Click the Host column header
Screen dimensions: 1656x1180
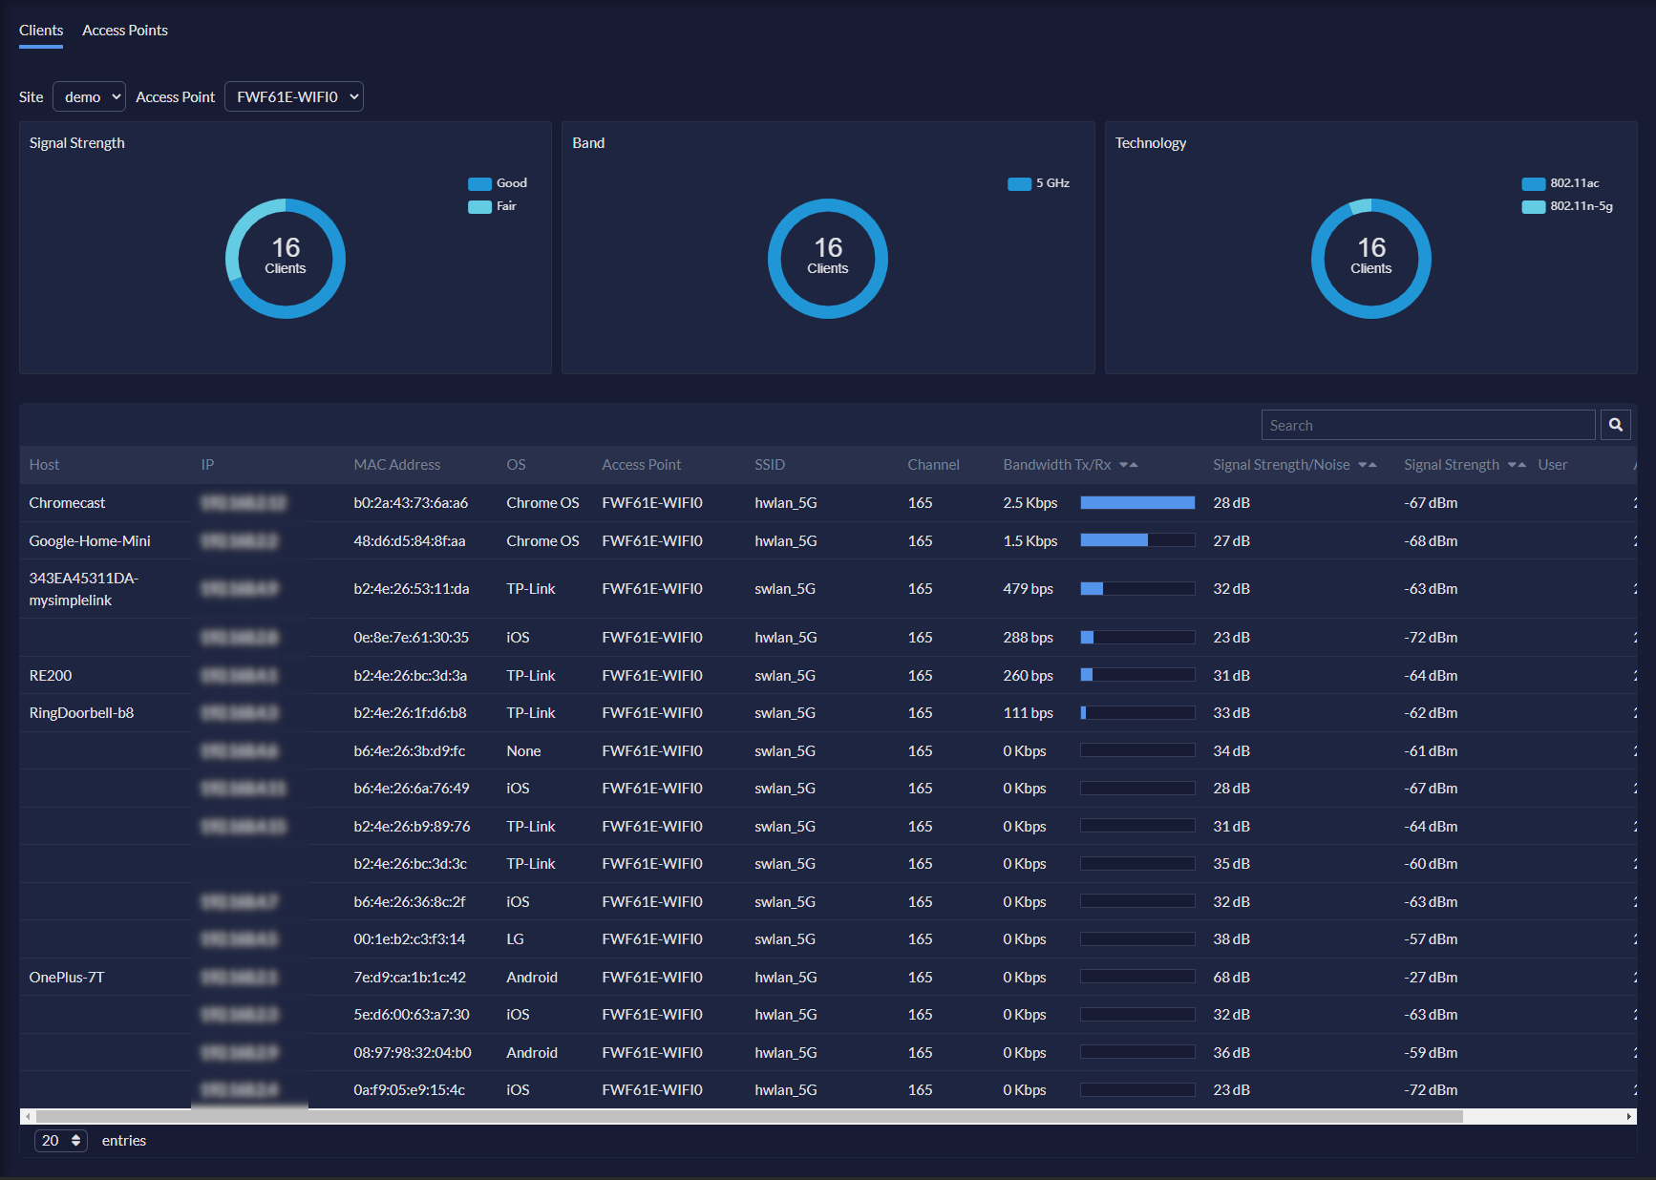pos(44,465)
